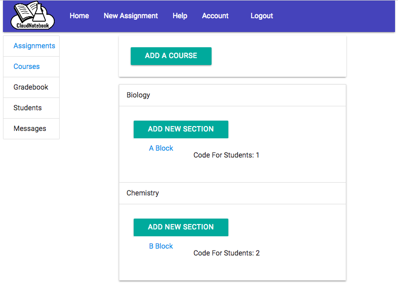This screenshot has height=288, width=398.
Task: Click Logout in the navbar
Action: [262, 16]
